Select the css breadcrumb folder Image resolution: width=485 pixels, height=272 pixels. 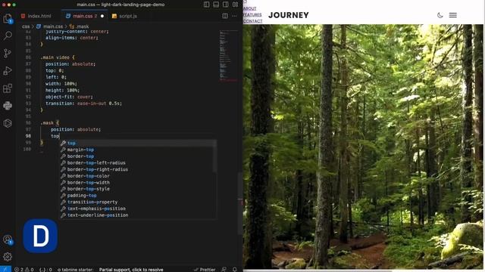(26, 26)
